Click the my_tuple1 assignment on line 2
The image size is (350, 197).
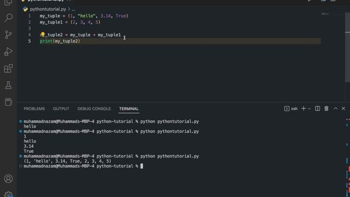(70, 22)
